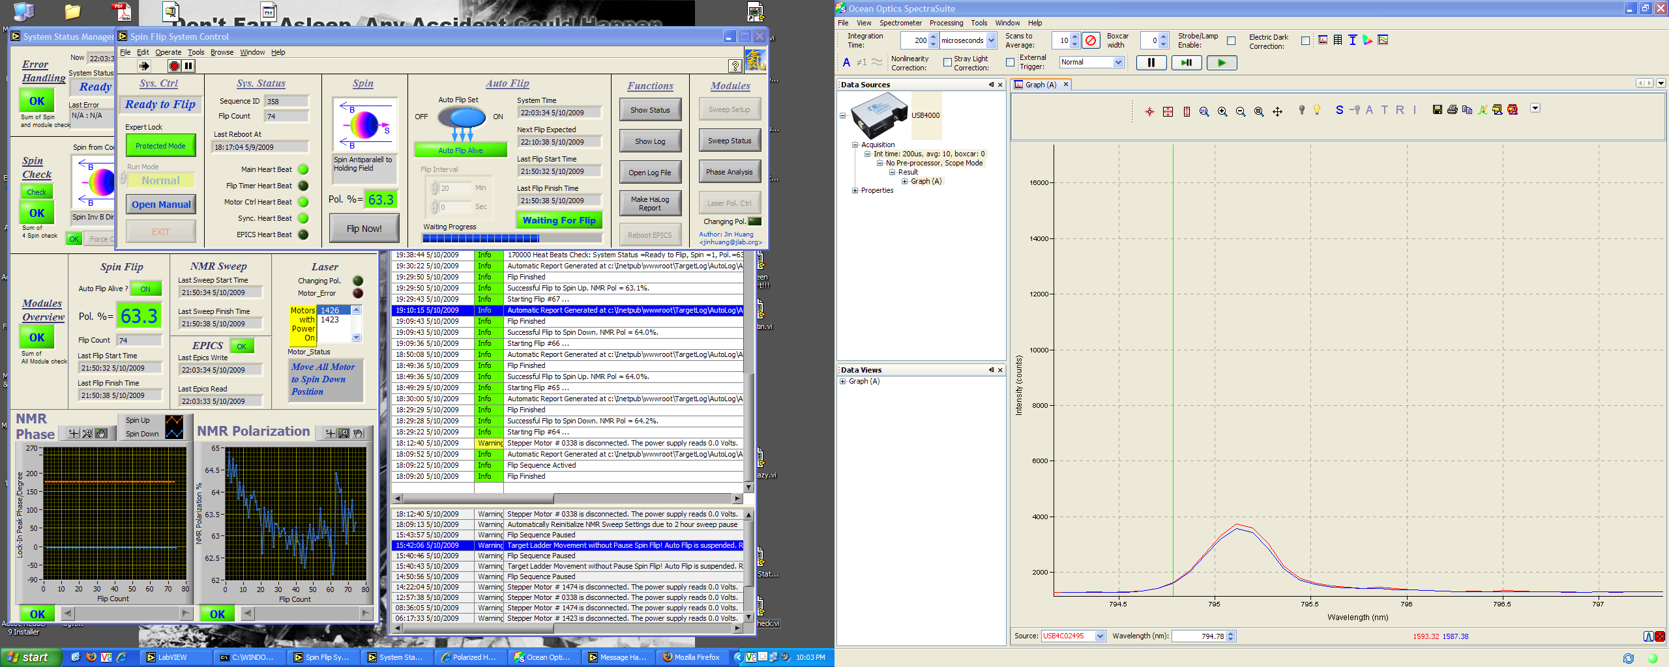Enable Strobe/Lamp checkbox
The height and width of the screenshot is (667, 1669).
[x=1231, y=40]
